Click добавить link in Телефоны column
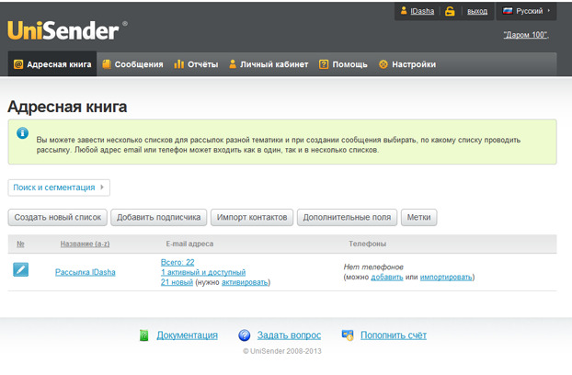 (x=387, y=277)
